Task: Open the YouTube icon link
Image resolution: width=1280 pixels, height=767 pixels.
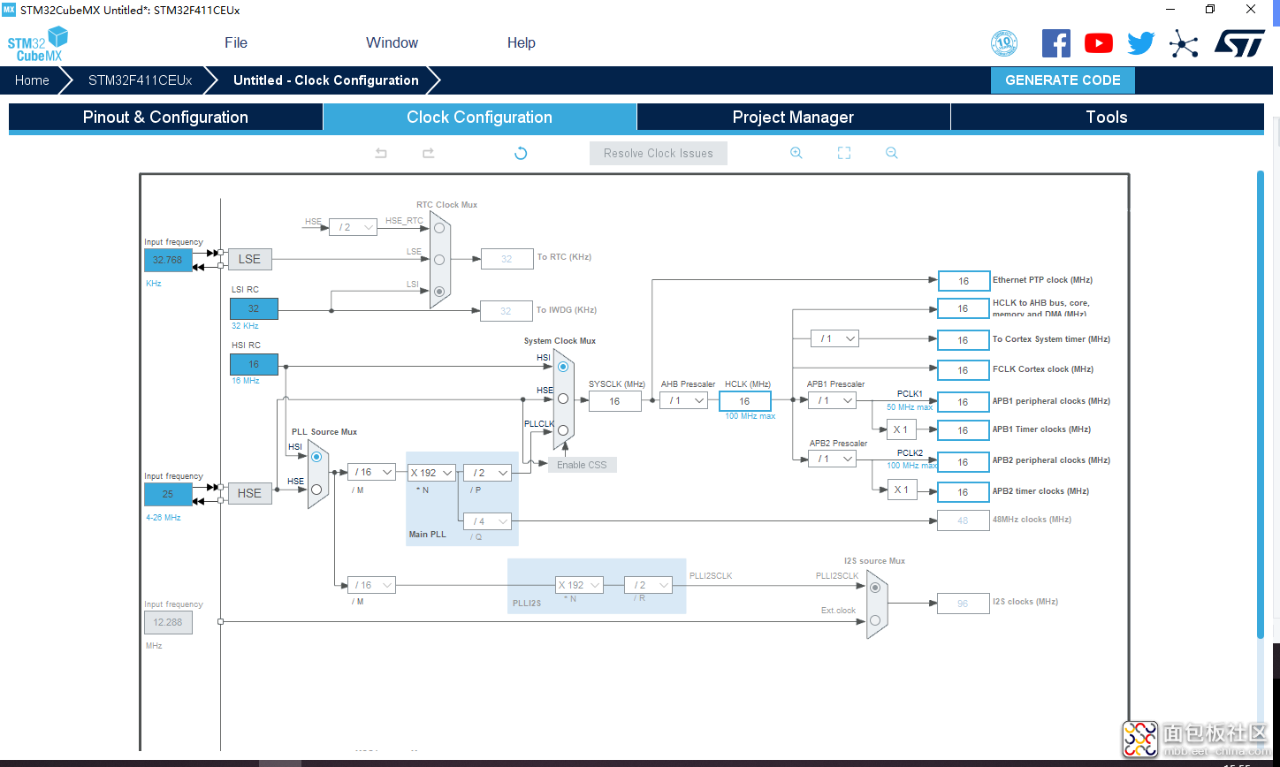Action: pos(1099,43)
